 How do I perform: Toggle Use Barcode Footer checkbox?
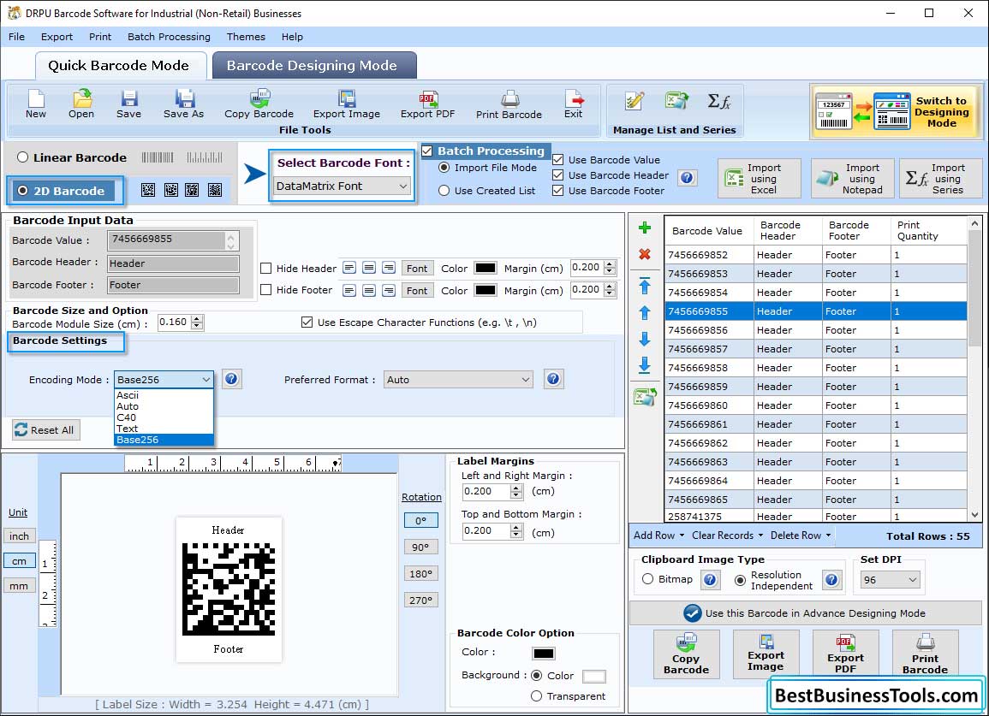click(557, 191)
